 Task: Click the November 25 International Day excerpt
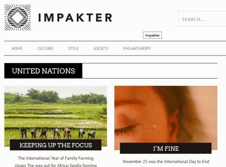pos(166,162)
